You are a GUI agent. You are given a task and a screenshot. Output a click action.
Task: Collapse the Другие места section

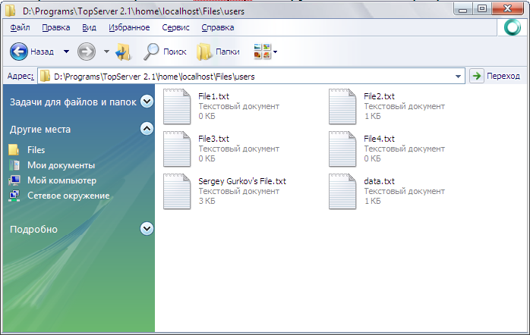pos(147,129)
